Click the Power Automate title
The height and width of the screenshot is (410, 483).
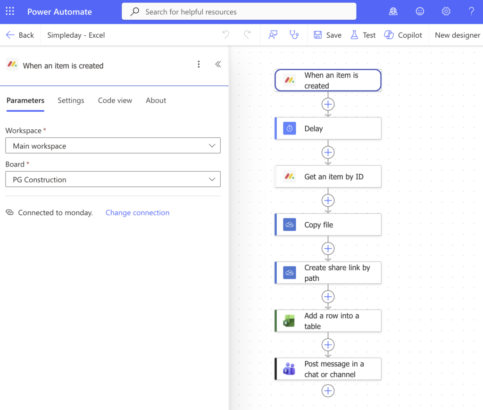pos(59,12)
